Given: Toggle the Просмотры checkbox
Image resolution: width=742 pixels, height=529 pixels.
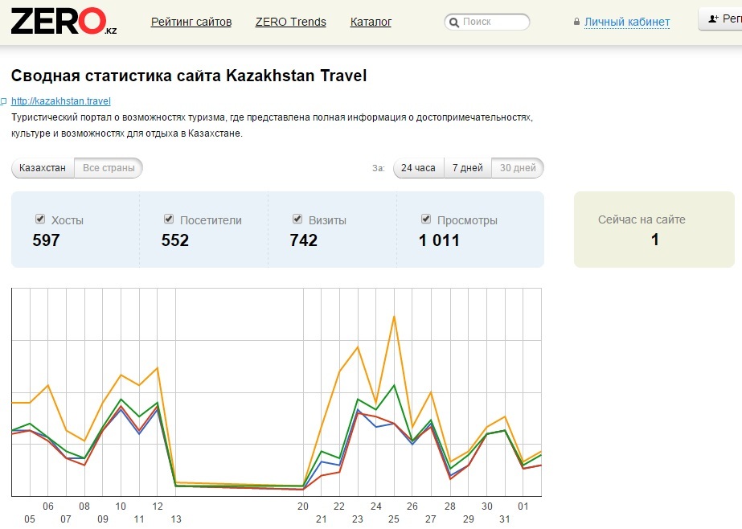Looking at the screenshot, I should click(426, 219).
